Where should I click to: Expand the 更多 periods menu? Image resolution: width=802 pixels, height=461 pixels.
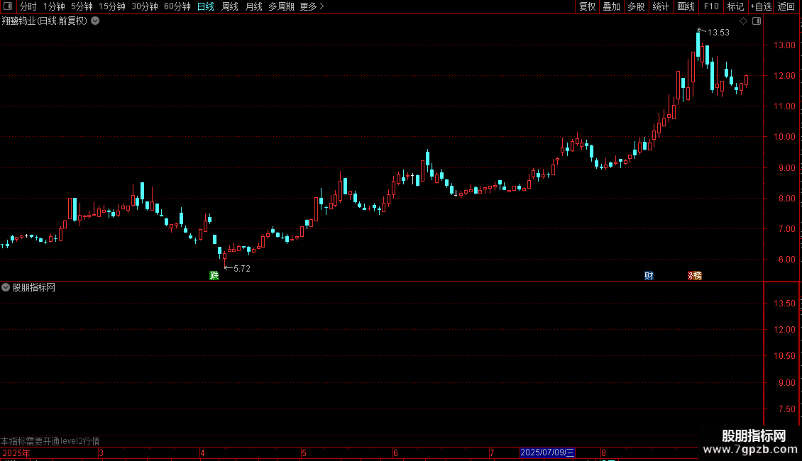tap(312, 6)
